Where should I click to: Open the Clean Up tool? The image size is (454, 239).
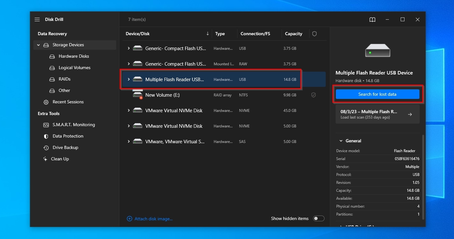[60, 159]
